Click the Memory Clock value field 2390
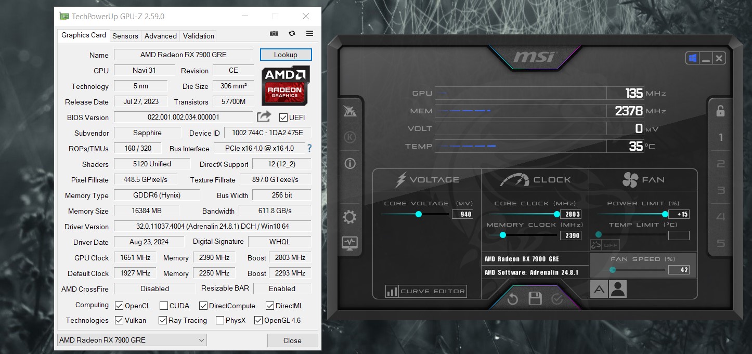Viewport: 752px width, 354px height. [570, 235]
